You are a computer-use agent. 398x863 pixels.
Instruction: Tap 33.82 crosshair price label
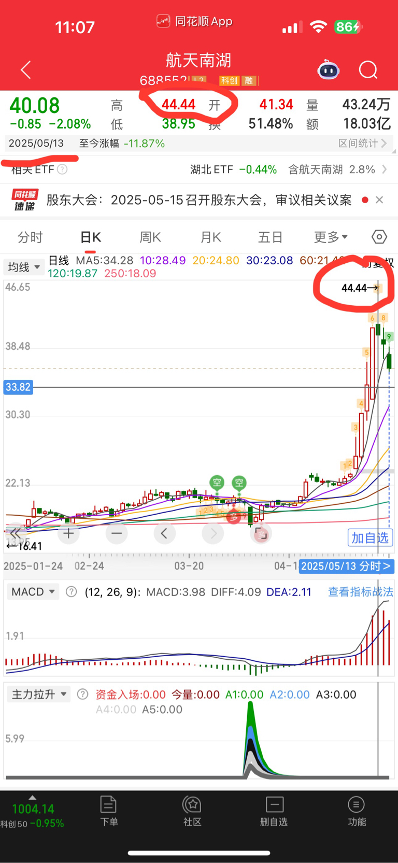(x=18, y=387)
